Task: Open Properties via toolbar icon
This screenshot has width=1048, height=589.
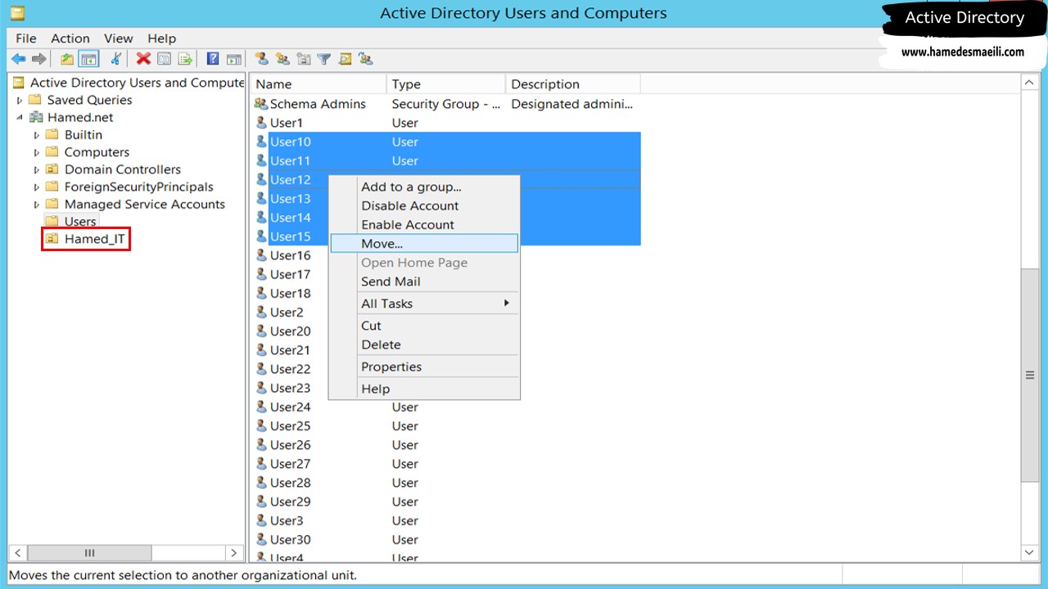Action: point(165,59)
